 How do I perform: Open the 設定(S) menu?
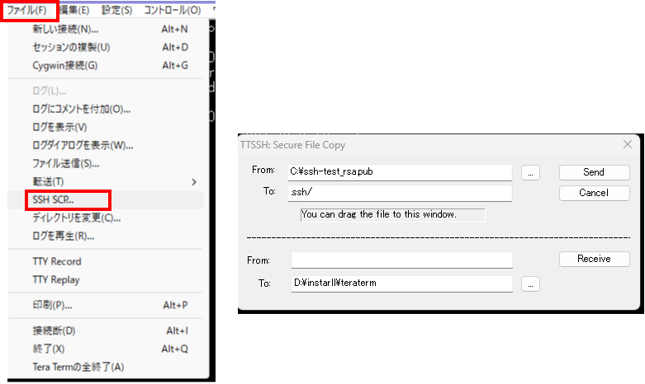[x=117, y=10]
